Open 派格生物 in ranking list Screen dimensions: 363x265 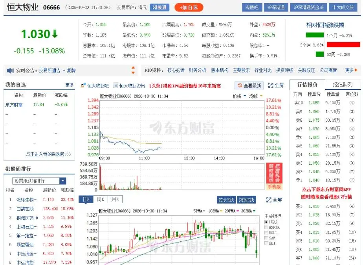(27, 200)
